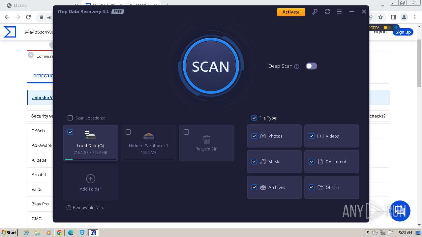Open Chrome profile avatar
Screen dimensions: 422x237
tap(404, 17)
